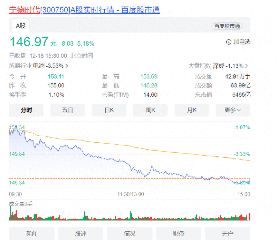Image resolution: width=277 pixels, height=240 pixels.
Task: Click the 成交量 value 42.91万手
Action: (x=238, y=77)
